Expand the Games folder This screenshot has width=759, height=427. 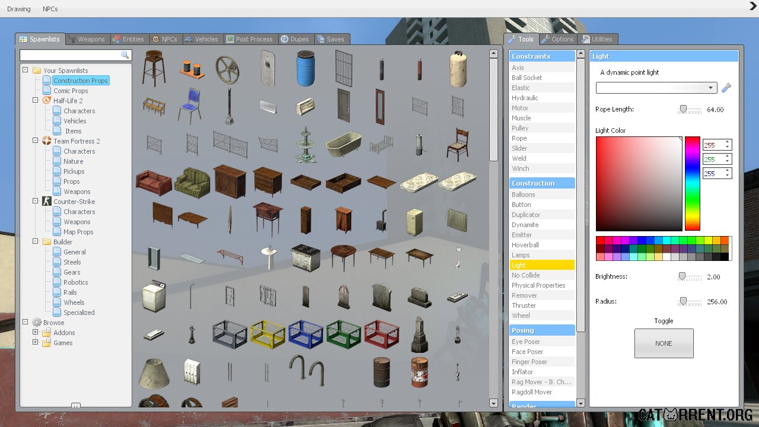36,342
